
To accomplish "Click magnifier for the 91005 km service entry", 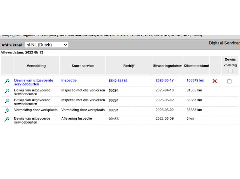I will point(7,91).
